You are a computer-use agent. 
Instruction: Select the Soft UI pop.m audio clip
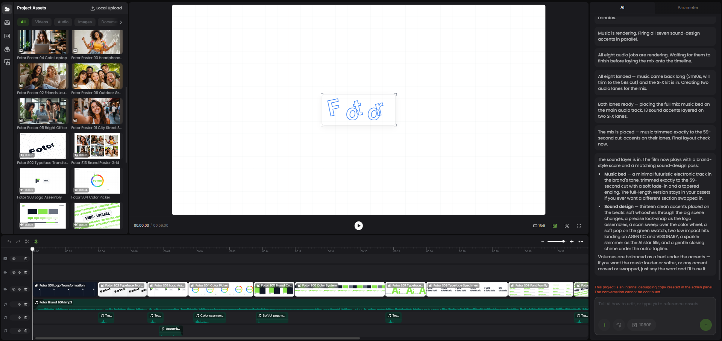click(272, 318)
